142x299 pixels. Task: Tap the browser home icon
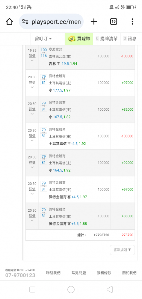pos(9,22)
